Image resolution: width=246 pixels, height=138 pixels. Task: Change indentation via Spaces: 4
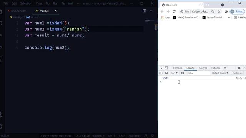(x=99, y=136)
